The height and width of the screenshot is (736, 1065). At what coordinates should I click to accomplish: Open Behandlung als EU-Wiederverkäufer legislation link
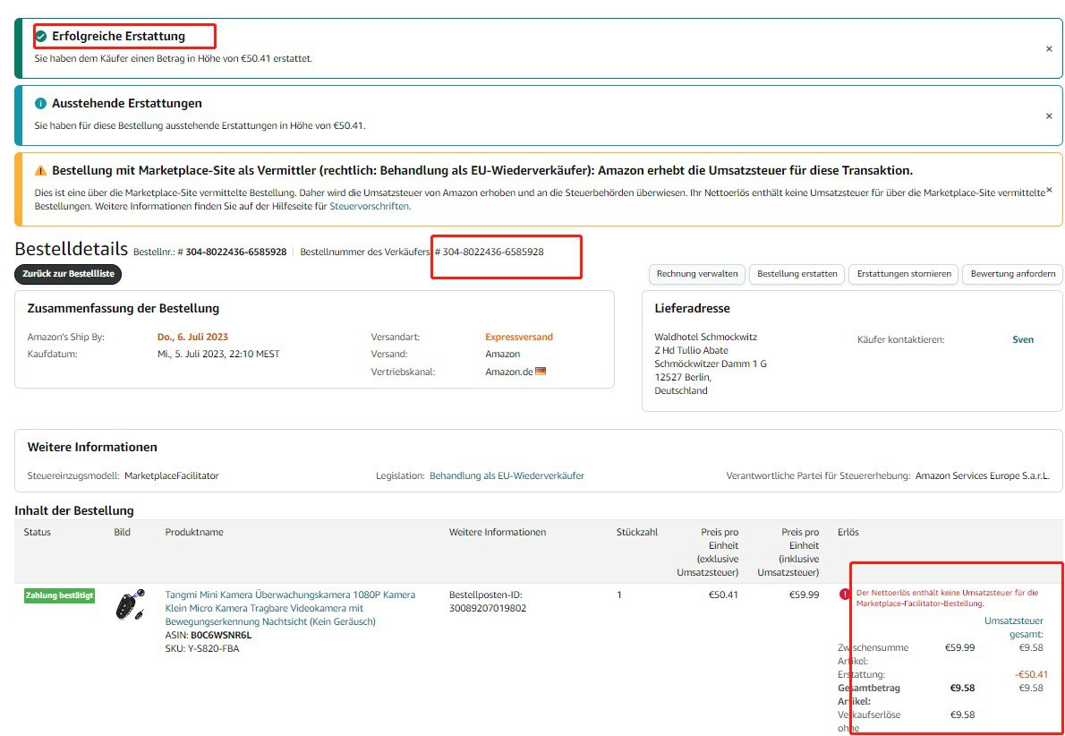pos(507,475)
